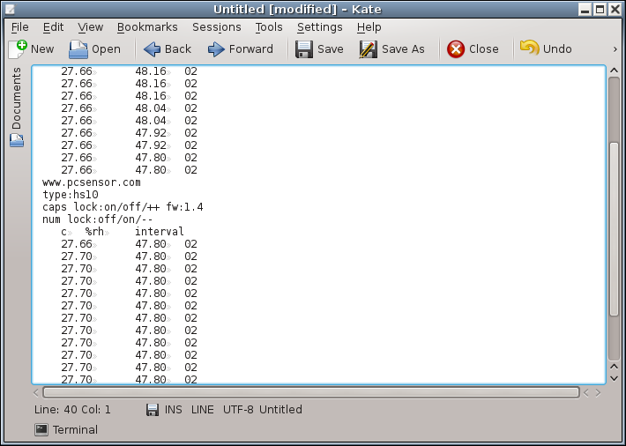Click the bottom scroll down arrow

click(614, 378)
